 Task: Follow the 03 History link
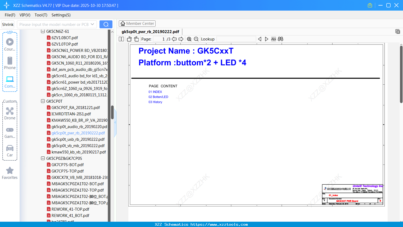[155, 102]
